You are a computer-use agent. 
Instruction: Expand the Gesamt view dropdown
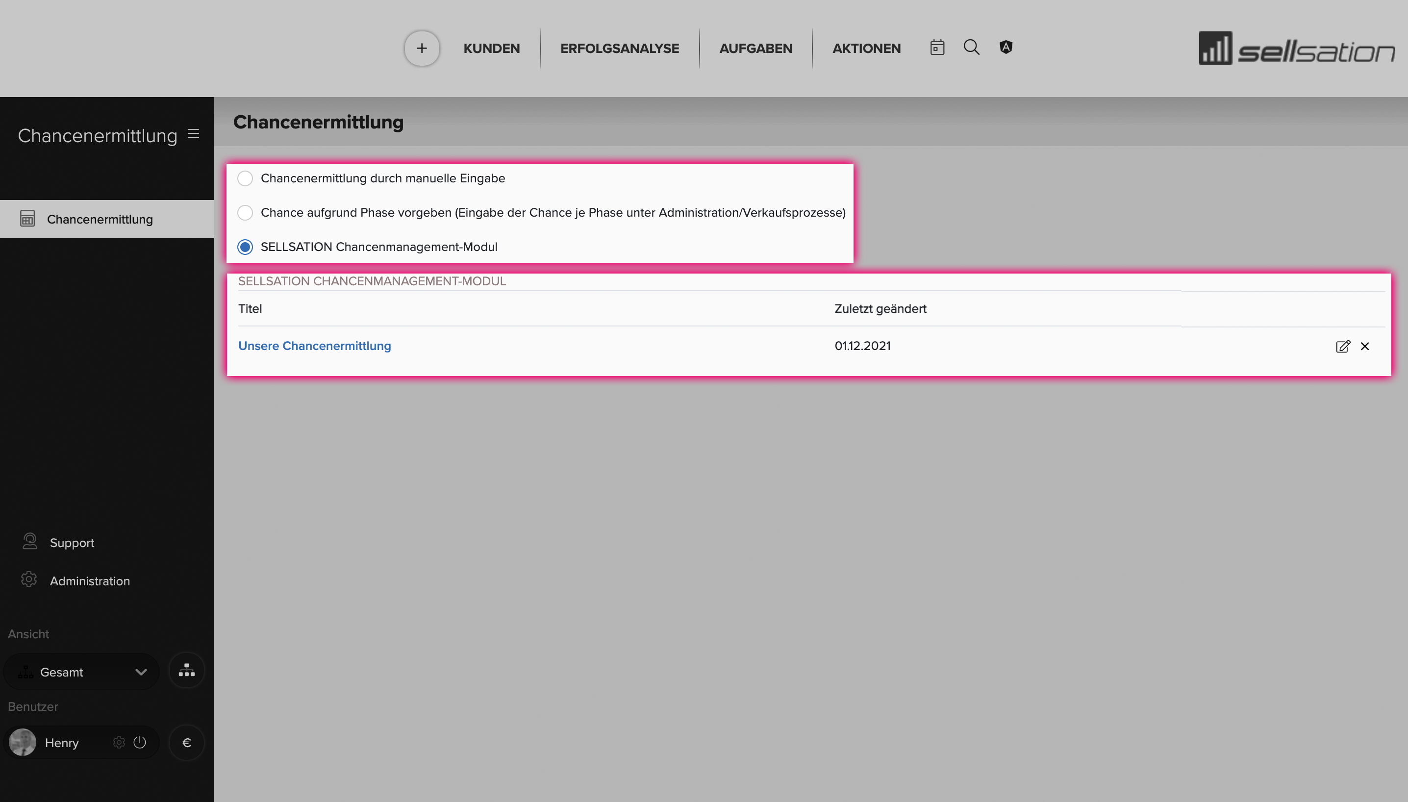click(81, 672)
